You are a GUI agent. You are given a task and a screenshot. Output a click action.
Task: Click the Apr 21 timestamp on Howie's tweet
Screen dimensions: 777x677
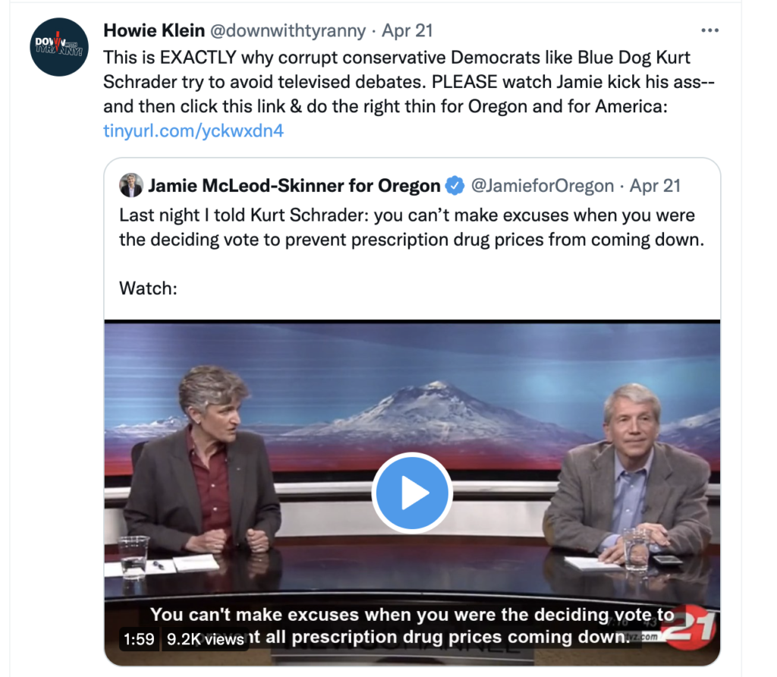[406, 31]
